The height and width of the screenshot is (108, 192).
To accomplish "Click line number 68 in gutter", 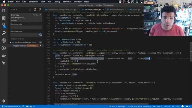I will [49, 58].
